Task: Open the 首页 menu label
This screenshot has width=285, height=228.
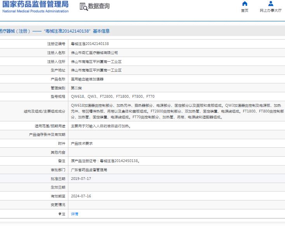Action: (245, 10)
